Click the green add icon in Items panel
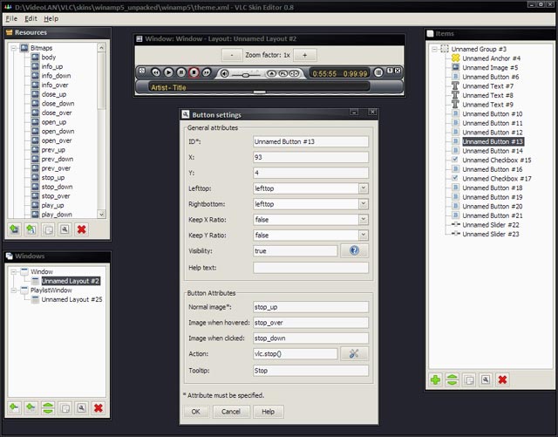Viewport: 558px width, 437px height. (x=435, y=380)
